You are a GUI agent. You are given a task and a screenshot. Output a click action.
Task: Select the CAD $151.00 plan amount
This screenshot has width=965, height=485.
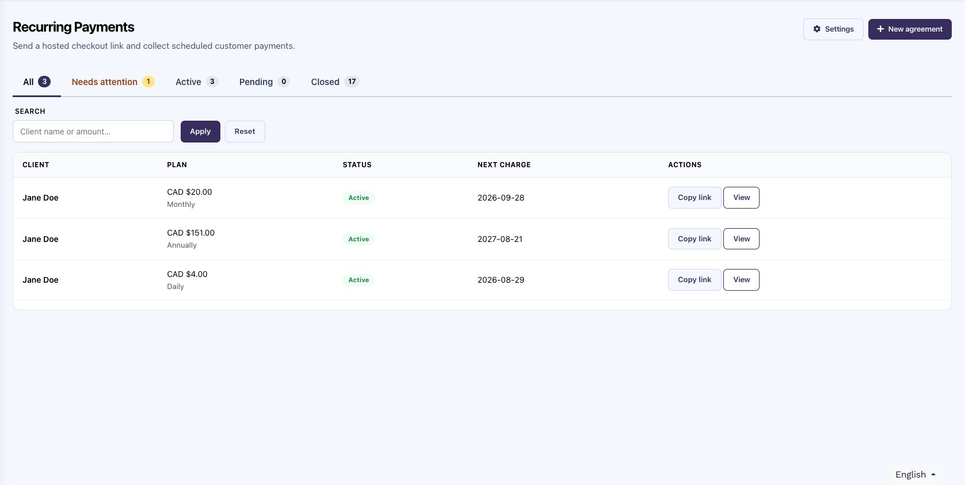pos(190,233)
